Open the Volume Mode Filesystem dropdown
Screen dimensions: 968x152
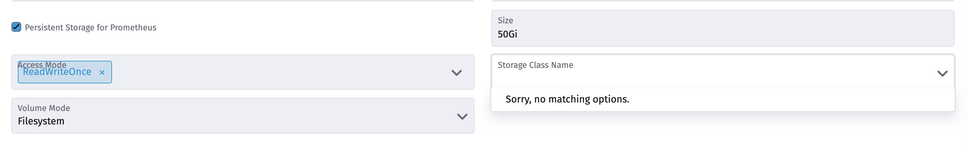[x=240, y=116]
